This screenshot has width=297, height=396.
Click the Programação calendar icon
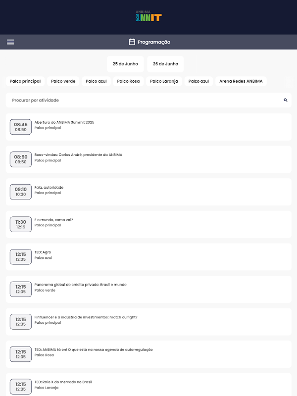coord(132,42)
